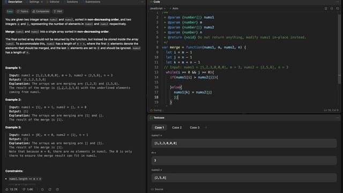Image resolution: width=343 pixels, height=193 pixels.
Task: Open the JavaScript language dropdown
Action: (158, 9)
